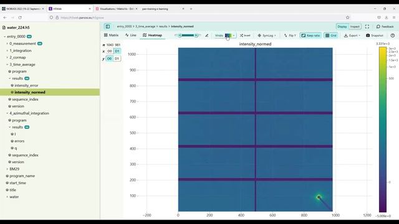The height and width of the screenshot is (224, 399).
Task: Click the domain range slider track
Action: pos(188,35)
